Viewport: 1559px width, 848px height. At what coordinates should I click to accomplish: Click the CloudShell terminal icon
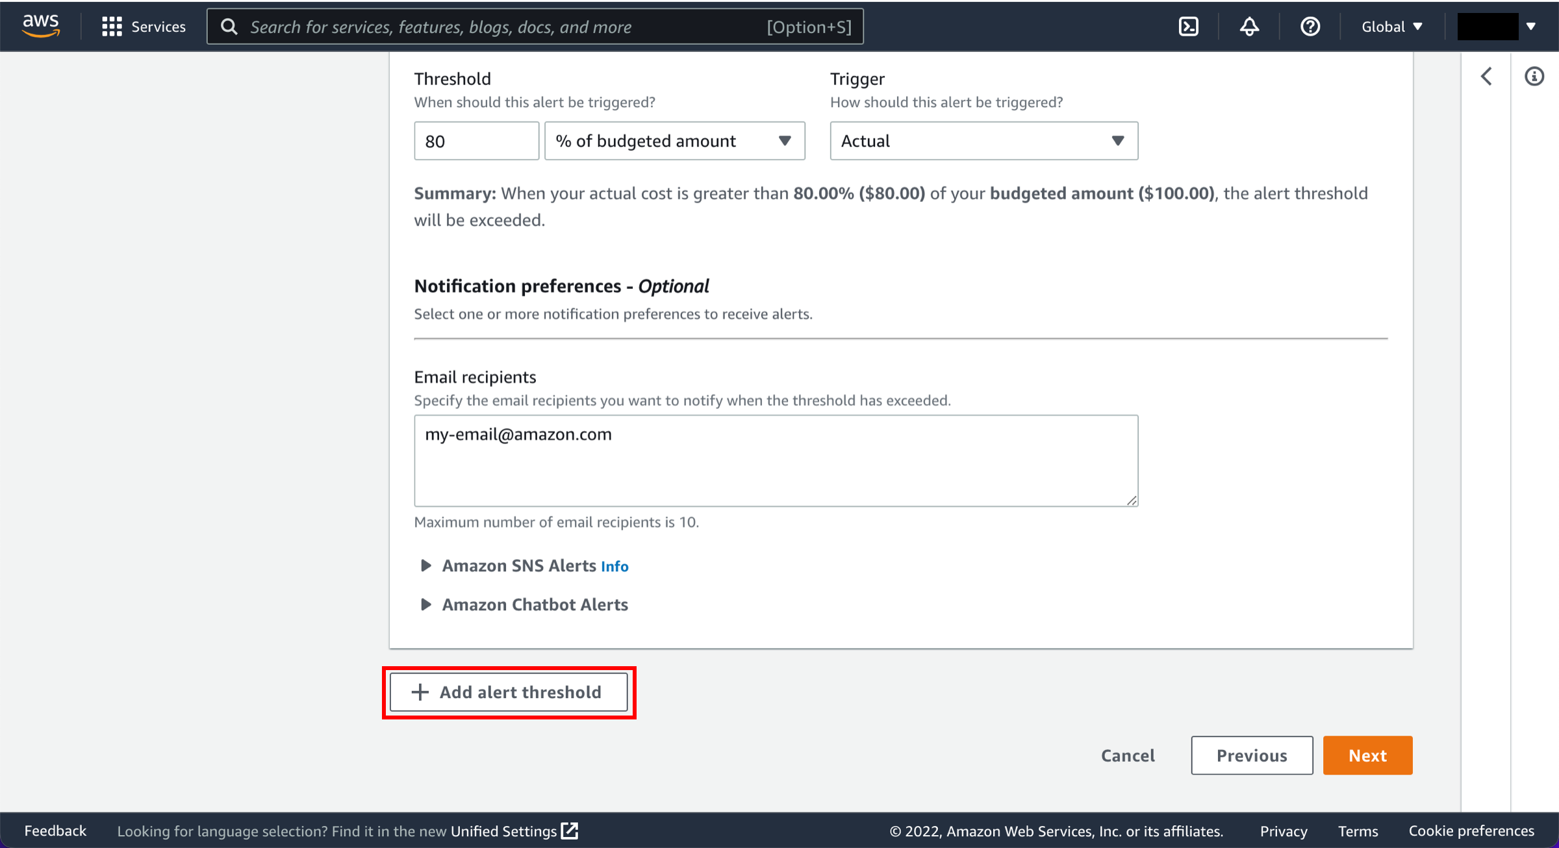pyautogui.click(x=1188, y=26)
